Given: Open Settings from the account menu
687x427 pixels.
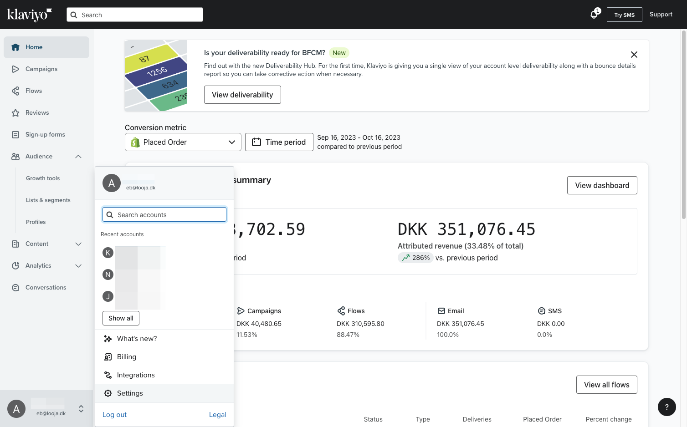Looking at the screenshot, I should (164, 393).
